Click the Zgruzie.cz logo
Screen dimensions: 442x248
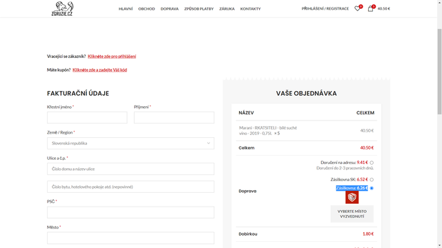[62, 8]
